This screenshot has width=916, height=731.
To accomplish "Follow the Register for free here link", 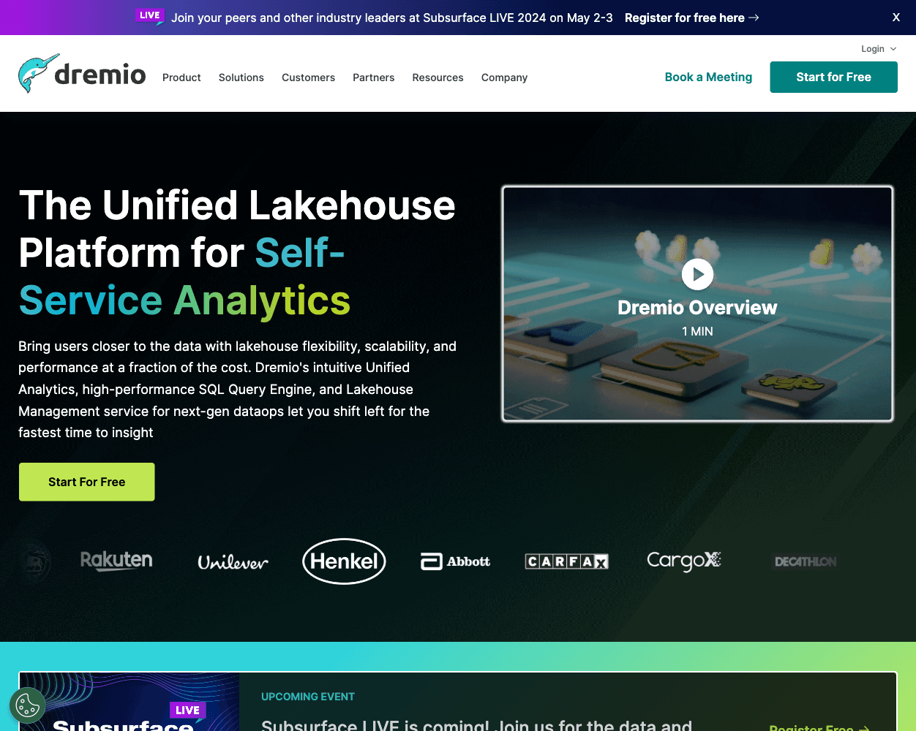I will point(691,18).
